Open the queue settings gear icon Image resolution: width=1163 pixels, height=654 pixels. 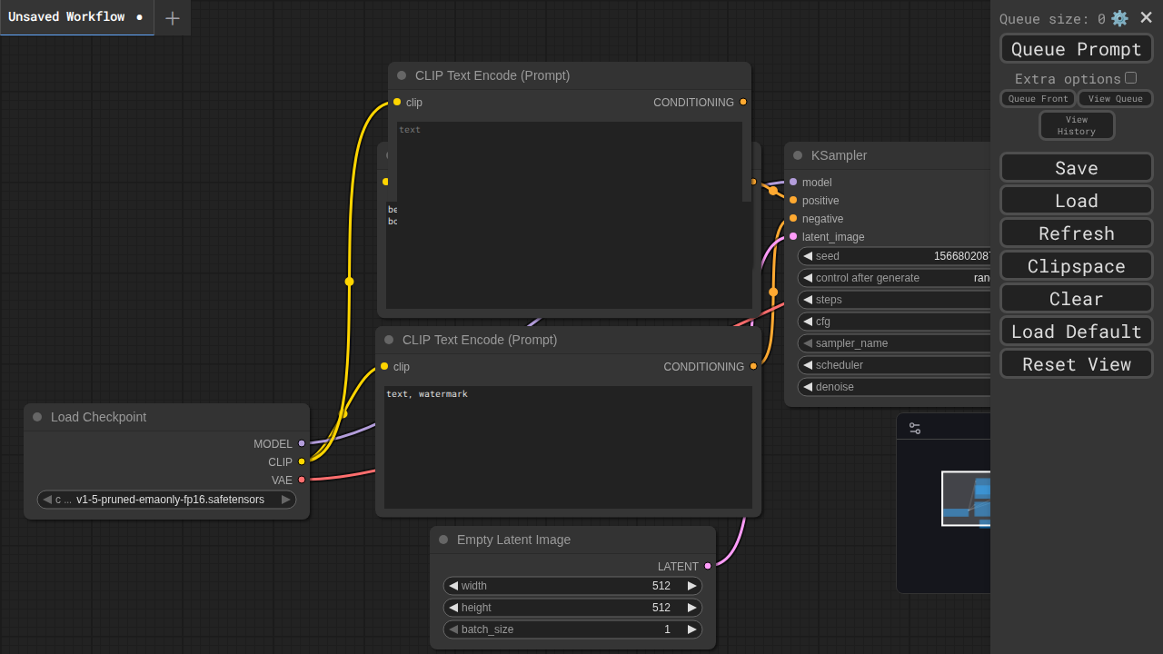click(x=1119, y=18)
